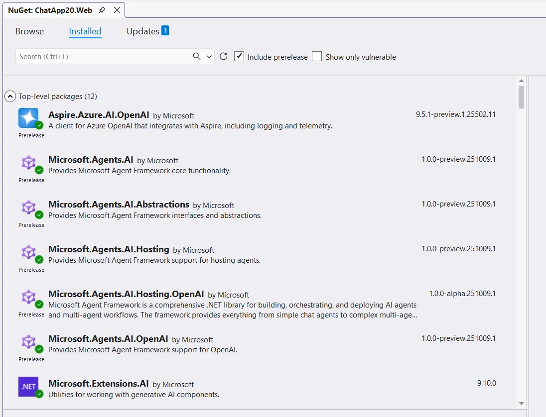The height and width of the screenshot is (417, 546).
Task: Select the Microsoft.Agents.AI package icon
Action: [x=28, y=163]
